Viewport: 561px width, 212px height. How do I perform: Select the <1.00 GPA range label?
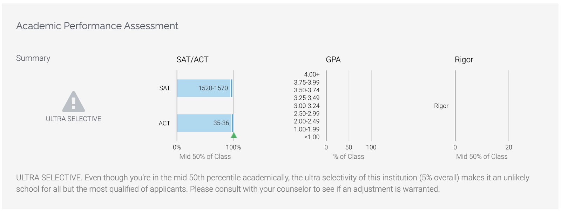coord(312,137)
